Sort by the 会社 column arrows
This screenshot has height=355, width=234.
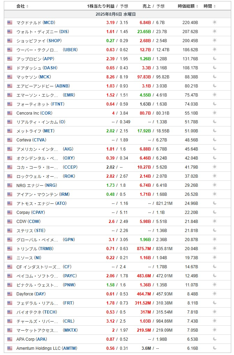pos(28,6)
